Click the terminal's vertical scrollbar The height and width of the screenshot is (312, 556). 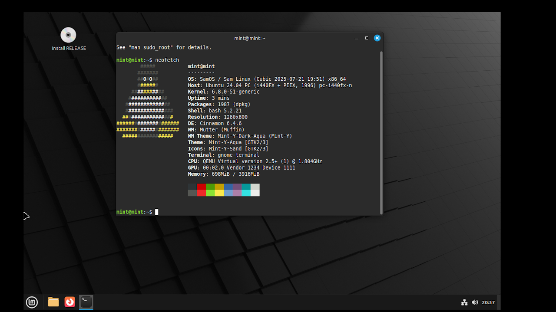[381, 132]
